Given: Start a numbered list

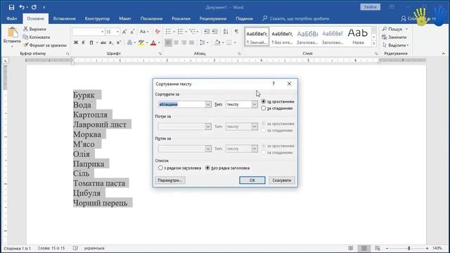Looking at the screenshot, I should point(180,32).
